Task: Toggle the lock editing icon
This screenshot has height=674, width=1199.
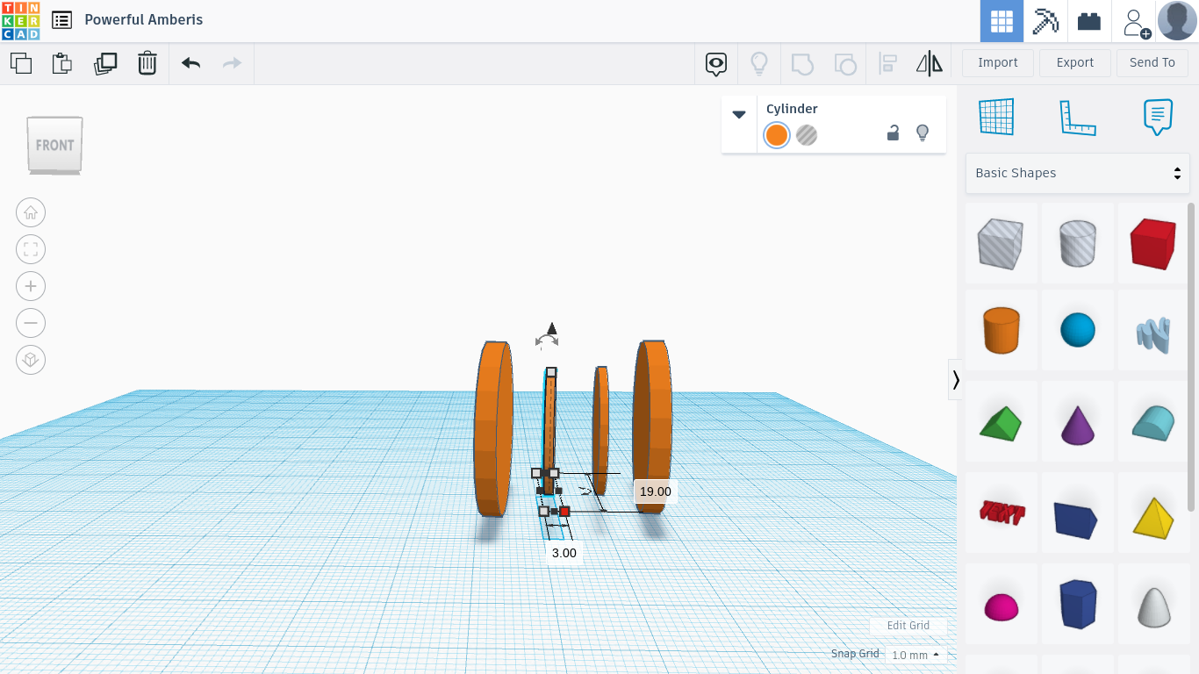Action: (893, 133)
